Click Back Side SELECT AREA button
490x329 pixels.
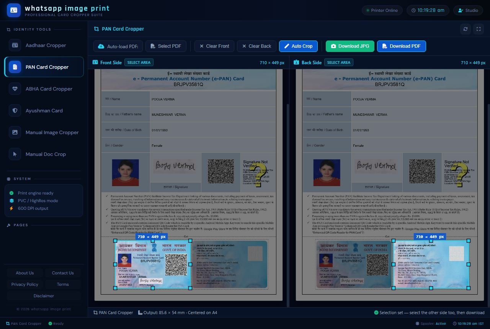(339, 63)
